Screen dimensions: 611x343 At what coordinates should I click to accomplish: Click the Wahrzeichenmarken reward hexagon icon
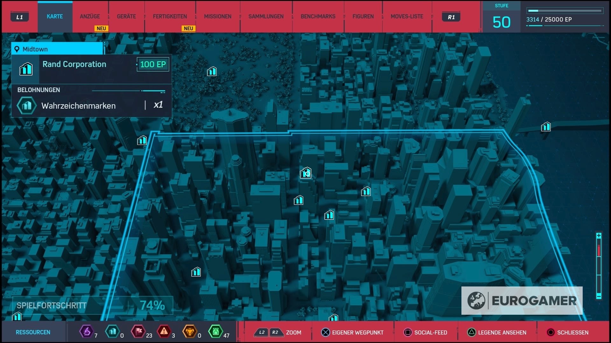27,105
